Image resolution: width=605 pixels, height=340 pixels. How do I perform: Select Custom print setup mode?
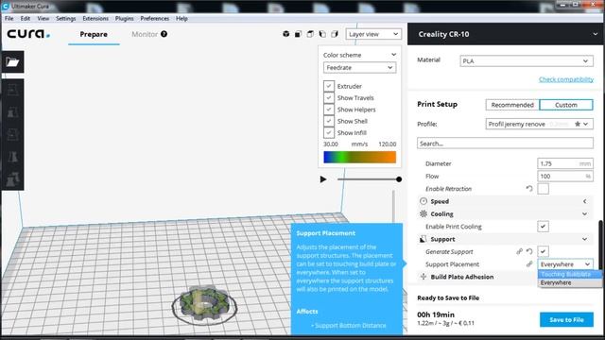(x=566, y=105)
